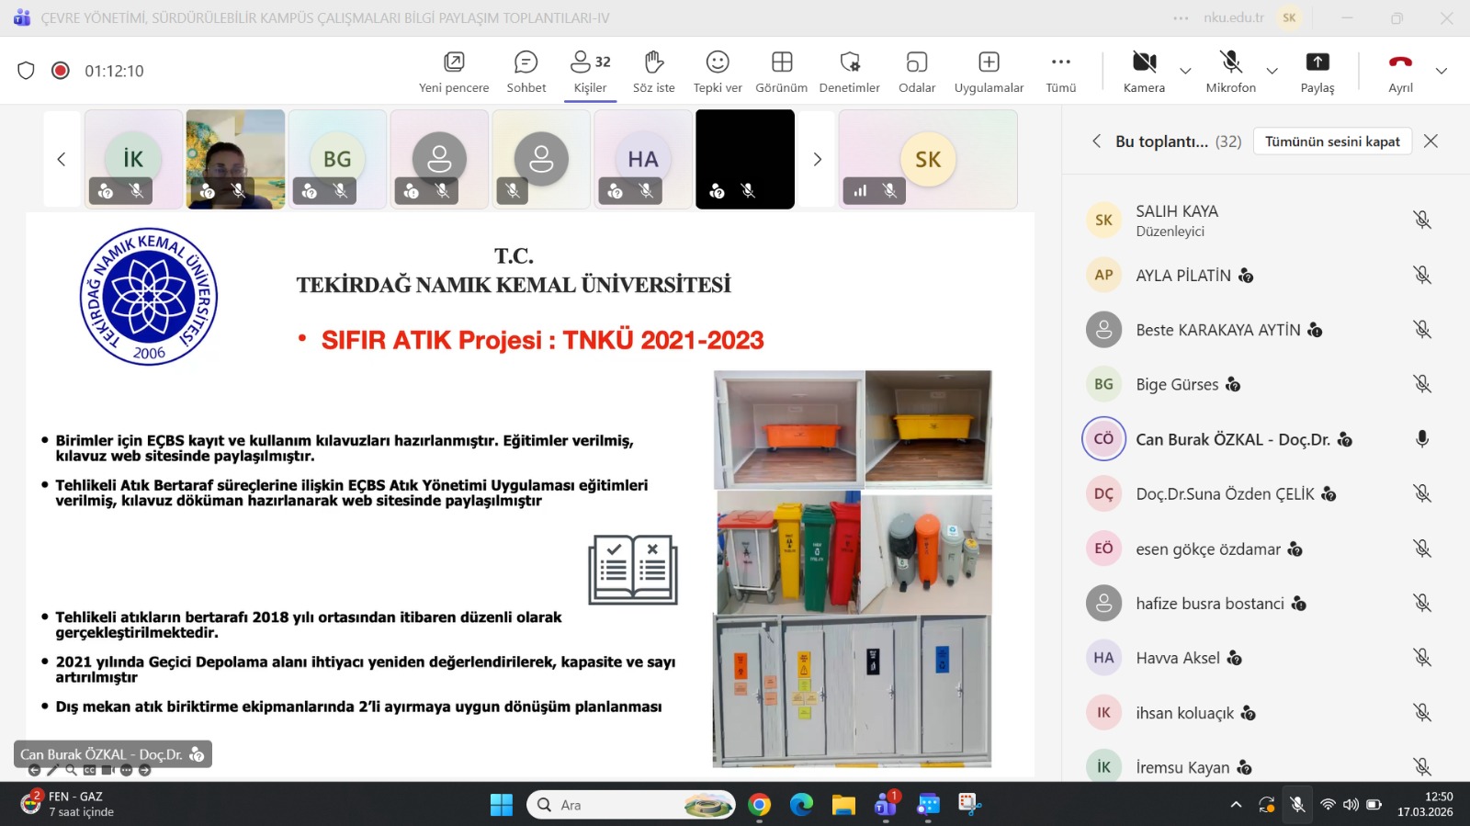1470x826 pixels.
Task: Toggle Doç.Dr.Suna Özden ÇELİK microphone icon
Action: click(1422, 493)
